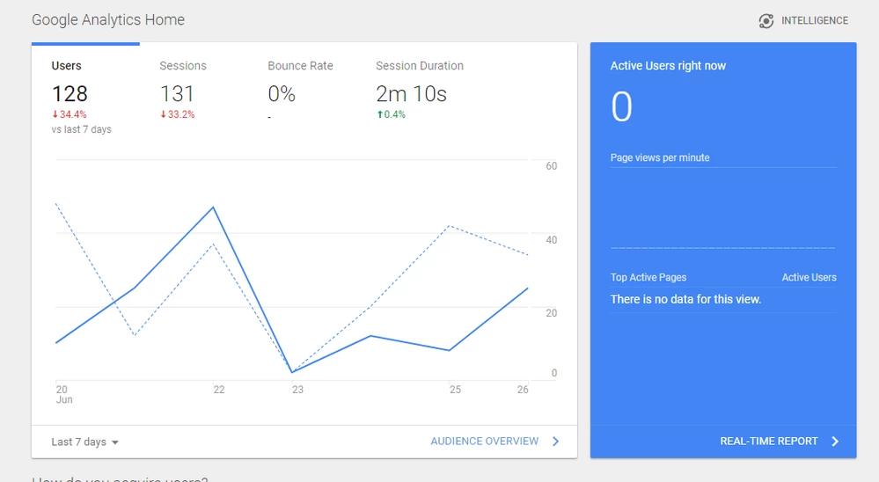This screenshot has width=879, height=482.
Task: Click the 33.2% decrease indicator
Action: click(x=177, y=114)
